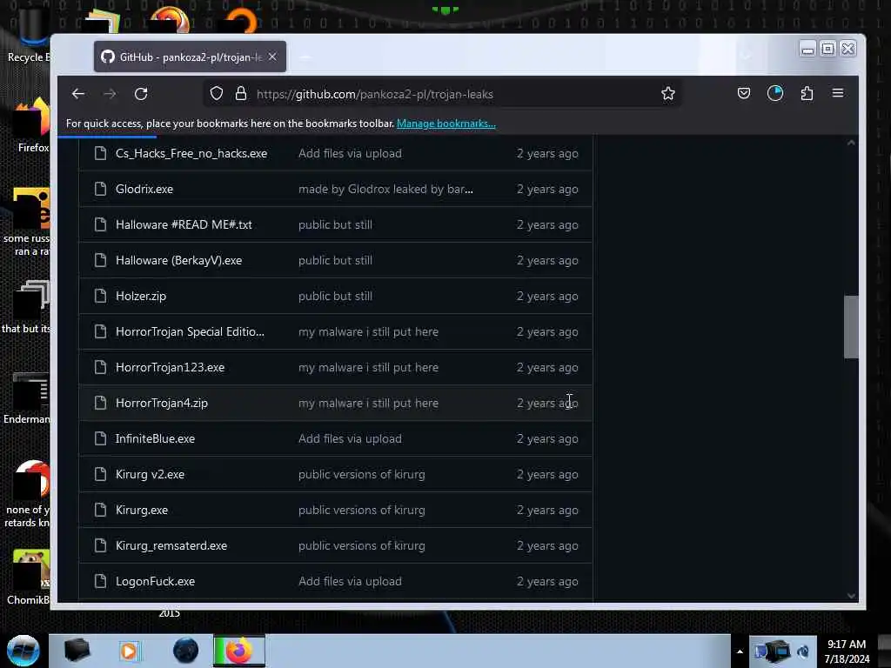Show hidden system tray icons
Screen dimensions: 891x668
coord(740,651)
